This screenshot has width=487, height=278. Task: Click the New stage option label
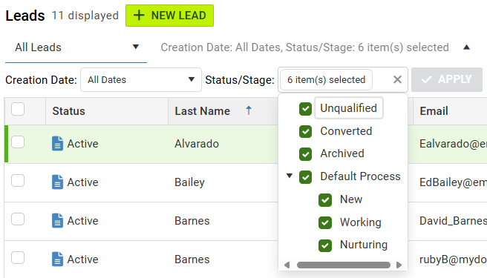click(351, 199)
